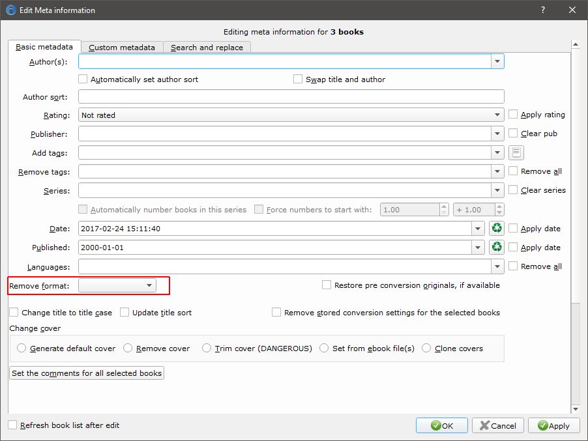Viewport: 588px width, 441px height.
Task: Expand the Add tags dropdown arrow
Action: coord(497,152)
